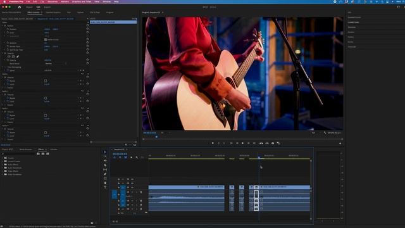Play the sequence in Program monitor
Image resolution: width=405 pixels, height=228 pixels.
[242, 143]
